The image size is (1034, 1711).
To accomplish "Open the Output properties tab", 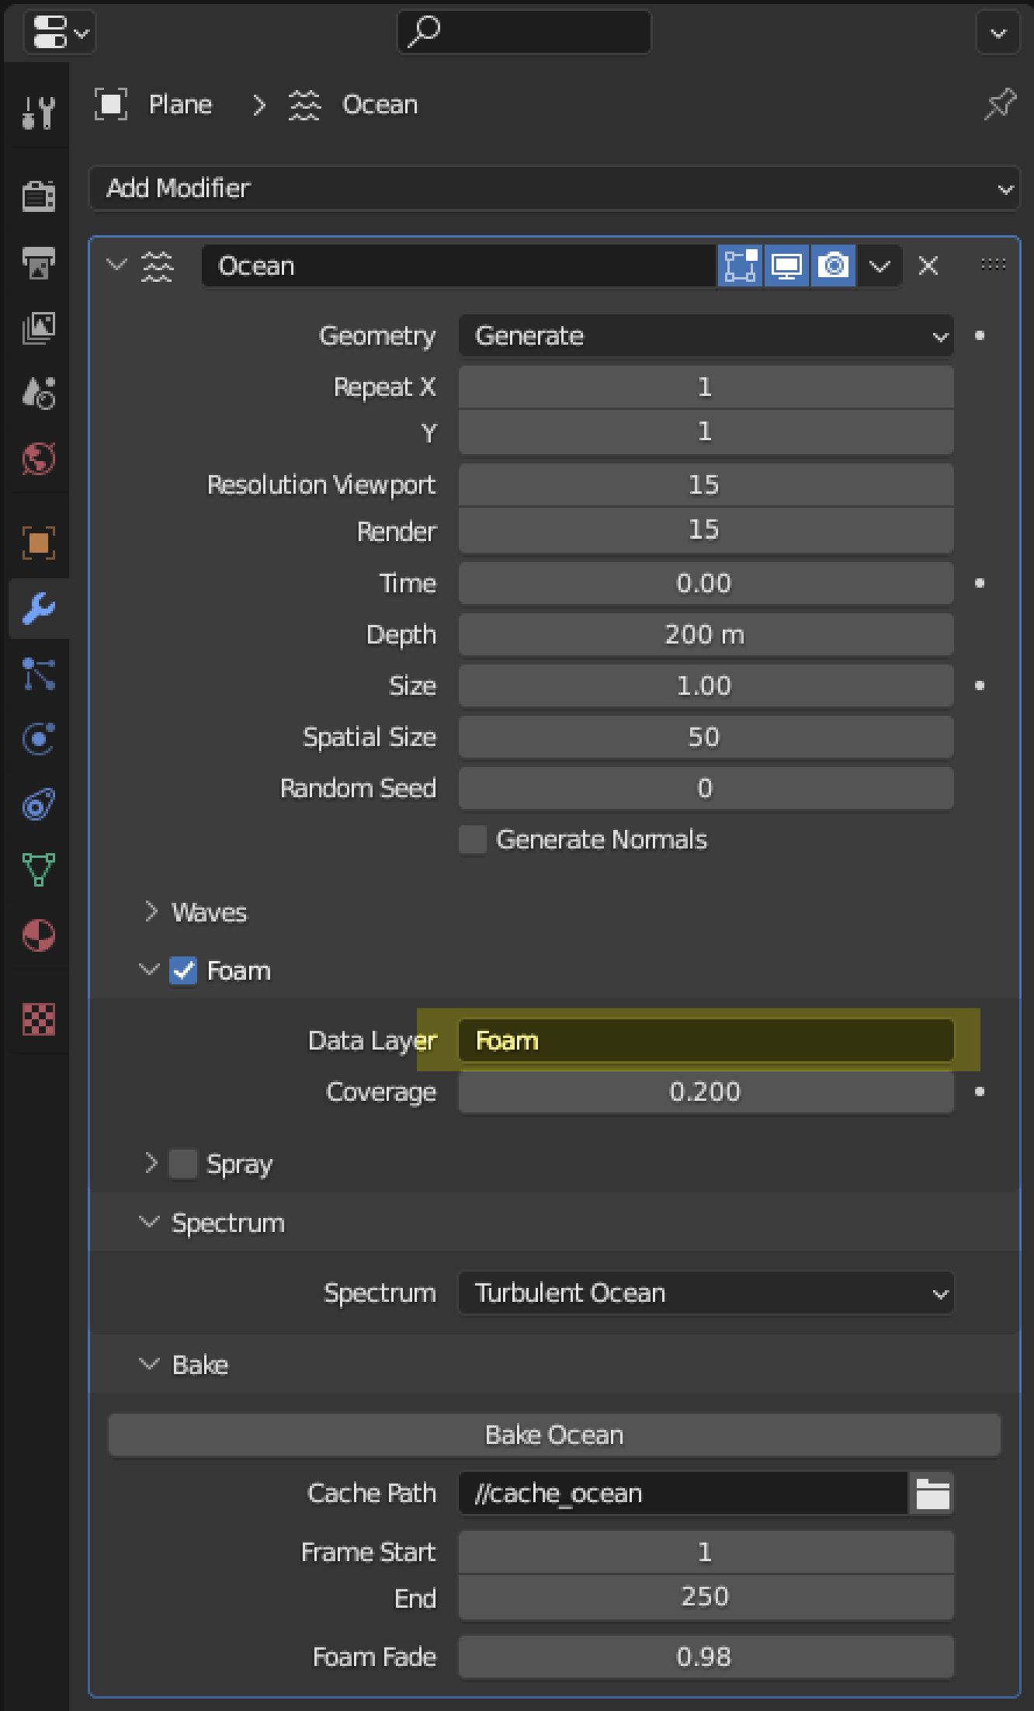I will pyautogui.click(x=38, y=262).
